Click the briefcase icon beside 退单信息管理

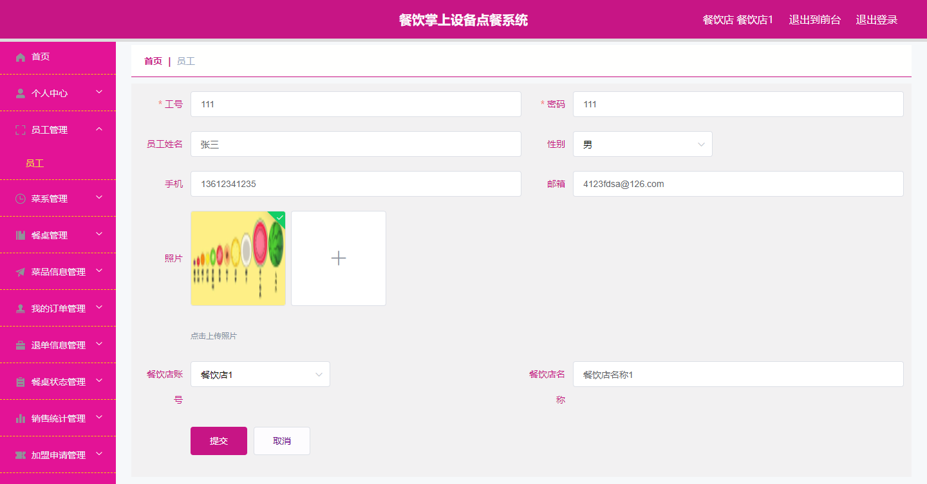coord(21,345)
